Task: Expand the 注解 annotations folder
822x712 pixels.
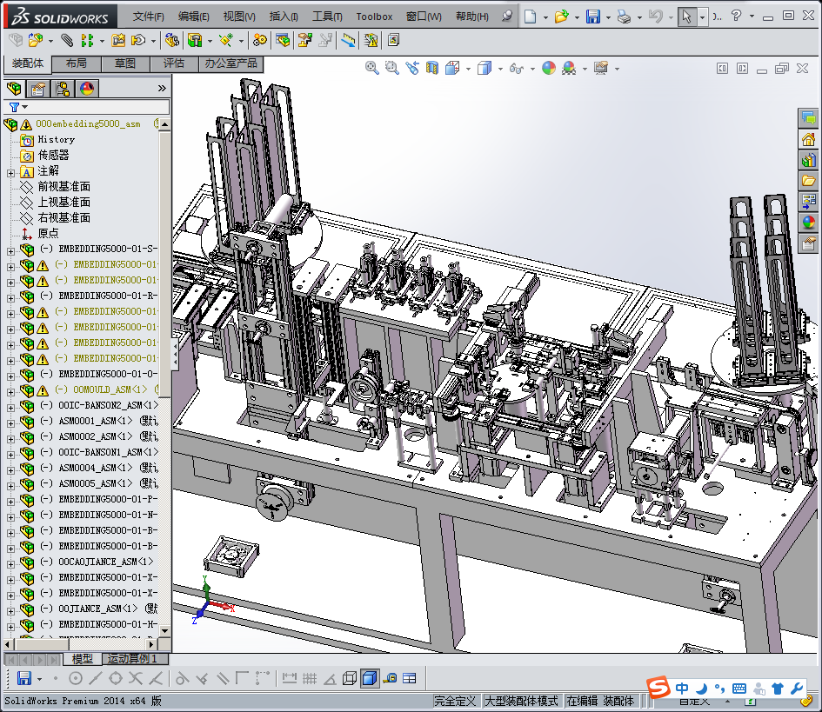Action: pos(10,171)
